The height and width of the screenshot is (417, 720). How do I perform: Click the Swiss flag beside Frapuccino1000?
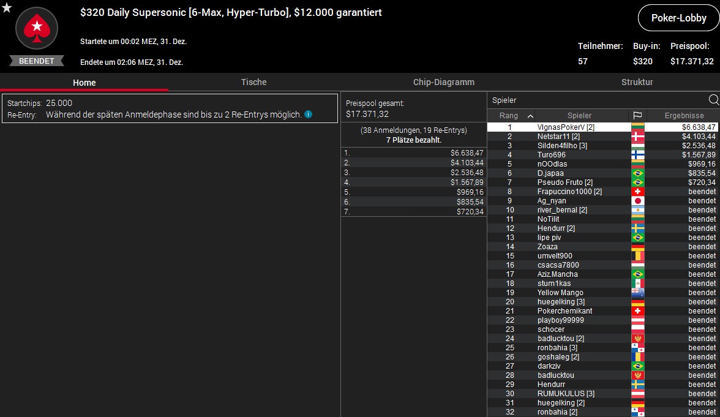[x=637, y=192]
